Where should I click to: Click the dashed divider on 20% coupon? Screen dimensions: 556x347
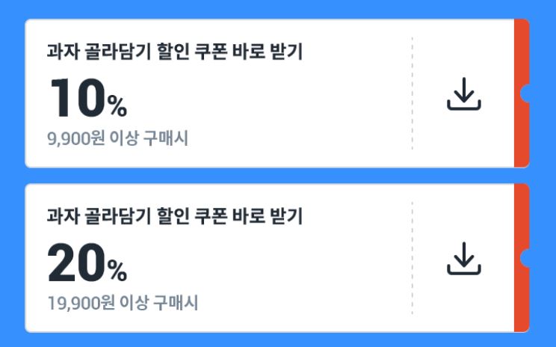pyautogui.click(x=412, y=257)
